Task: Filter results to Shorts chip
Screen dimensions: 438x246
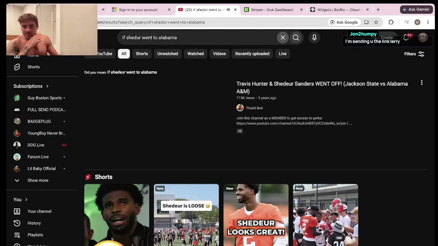Action: pos(142,54)
